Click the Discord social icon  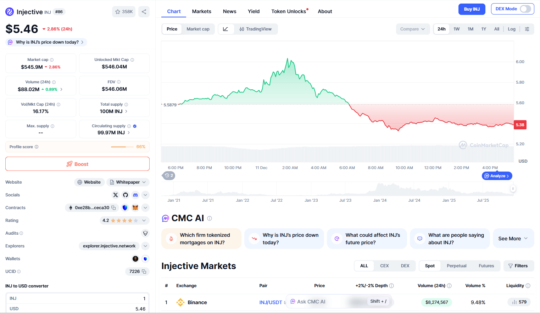[x=135, y=195]
